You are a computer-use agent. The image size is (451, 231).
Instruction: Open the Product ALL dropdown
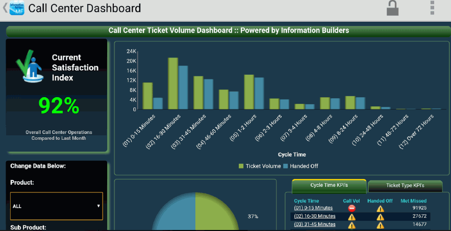click(x=56, y=206)
